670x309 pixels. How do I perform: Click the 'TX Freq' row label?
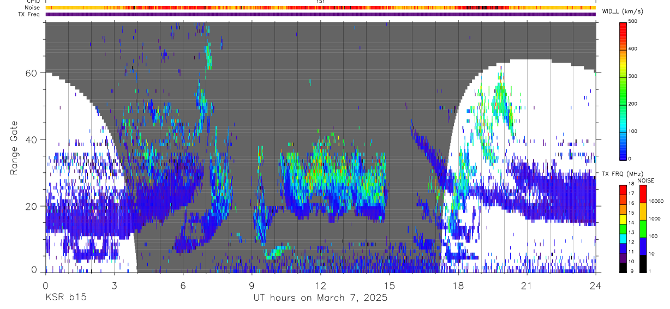(29, 14)
